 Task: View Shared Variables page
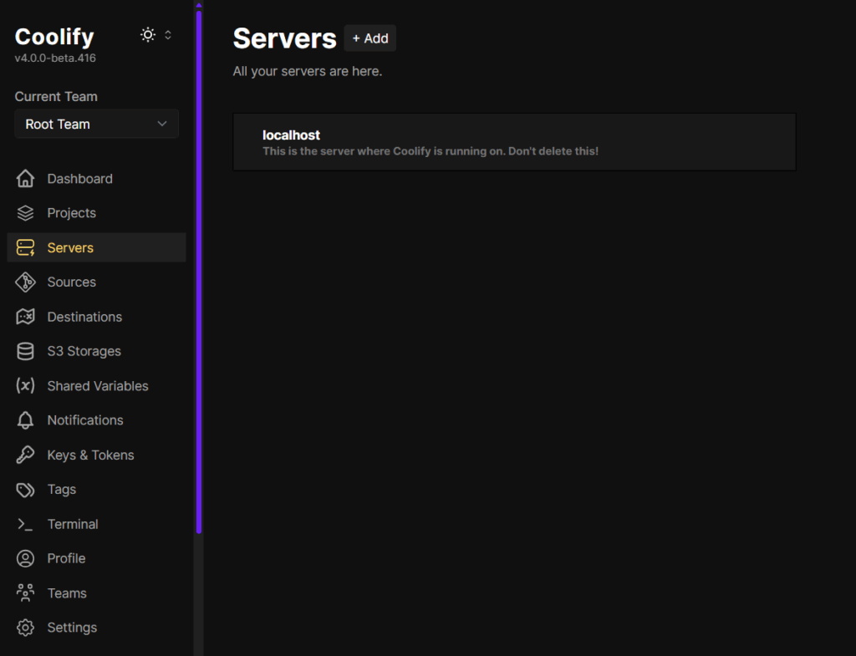click(97, 386)
